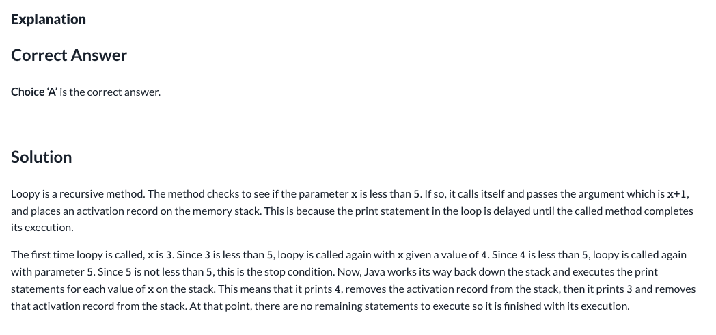
Task: Click the Solution heading
Action: 42,157
